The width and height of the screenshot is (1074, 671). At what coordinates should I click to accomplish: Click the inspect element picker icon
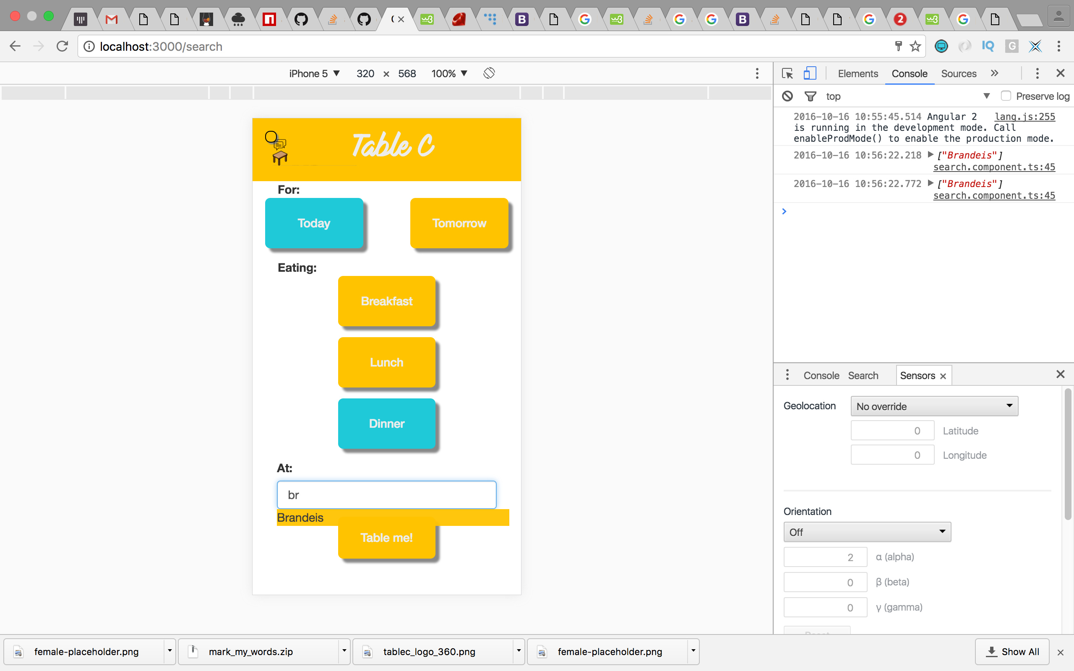(787, 73)
